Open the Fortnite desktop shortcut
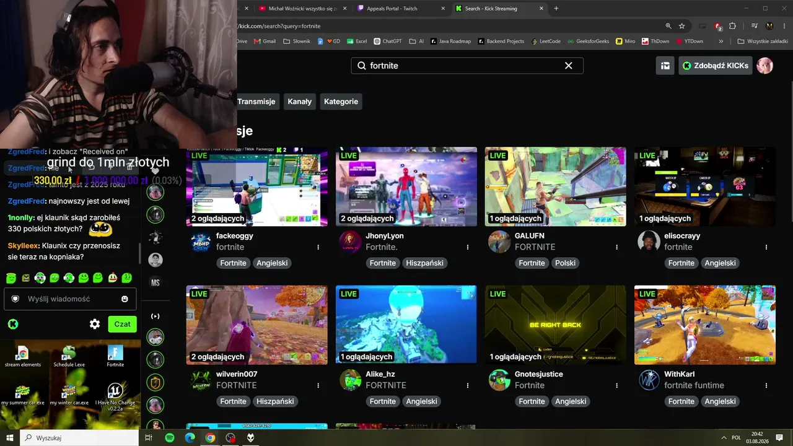 pos(115,356)
